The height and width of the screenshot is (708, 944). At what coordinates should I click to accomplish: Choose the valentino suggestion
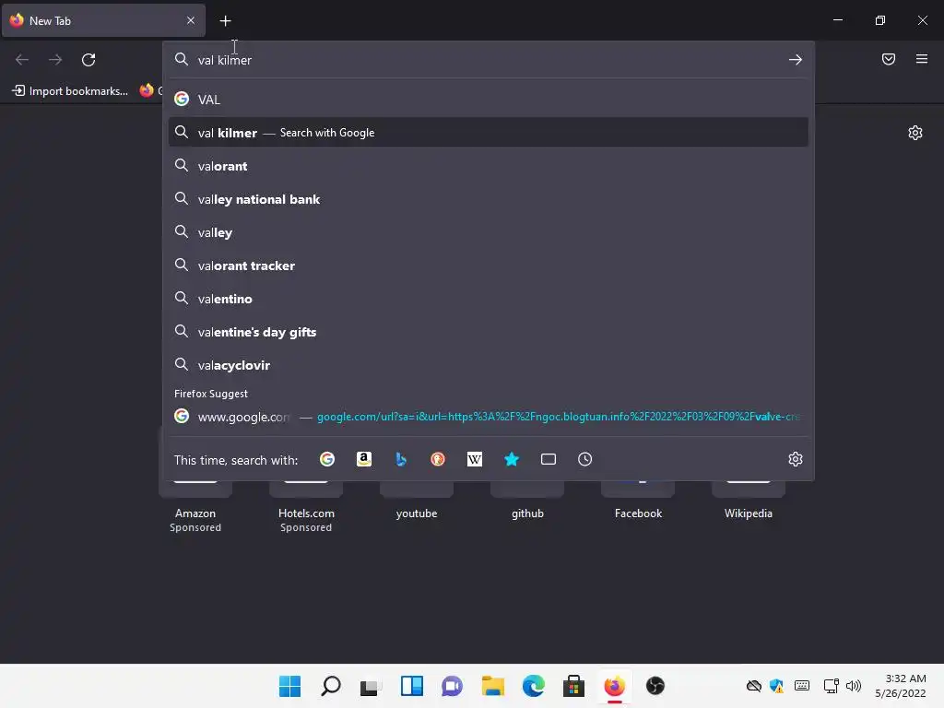point(489,299)
